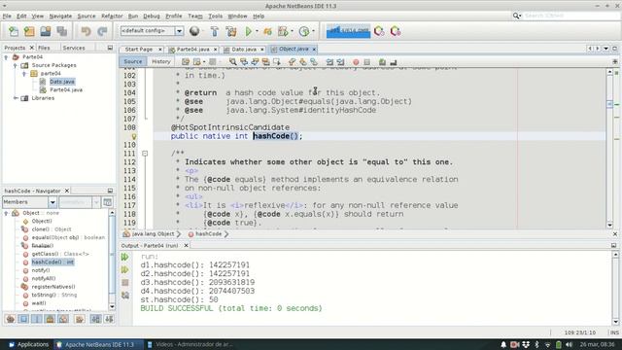Open the Files panel tab

click(x=44, y=48)
